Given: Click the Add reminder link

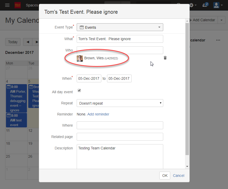Looking at the screenshot, I should point(98,114).
